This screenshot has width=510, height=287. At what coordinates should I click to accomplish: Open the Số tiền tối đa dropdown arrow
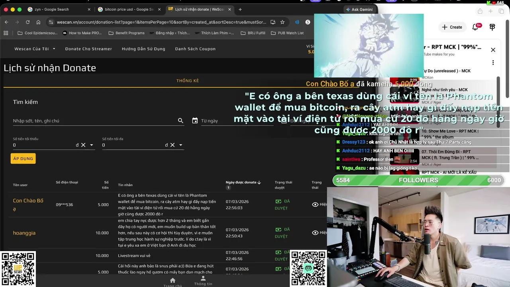point(181,145)
